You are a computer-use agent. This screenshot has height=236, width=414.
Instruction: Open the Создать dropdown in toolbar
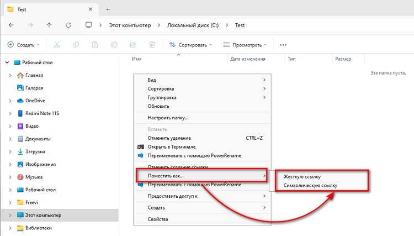[x=24, y=45]
